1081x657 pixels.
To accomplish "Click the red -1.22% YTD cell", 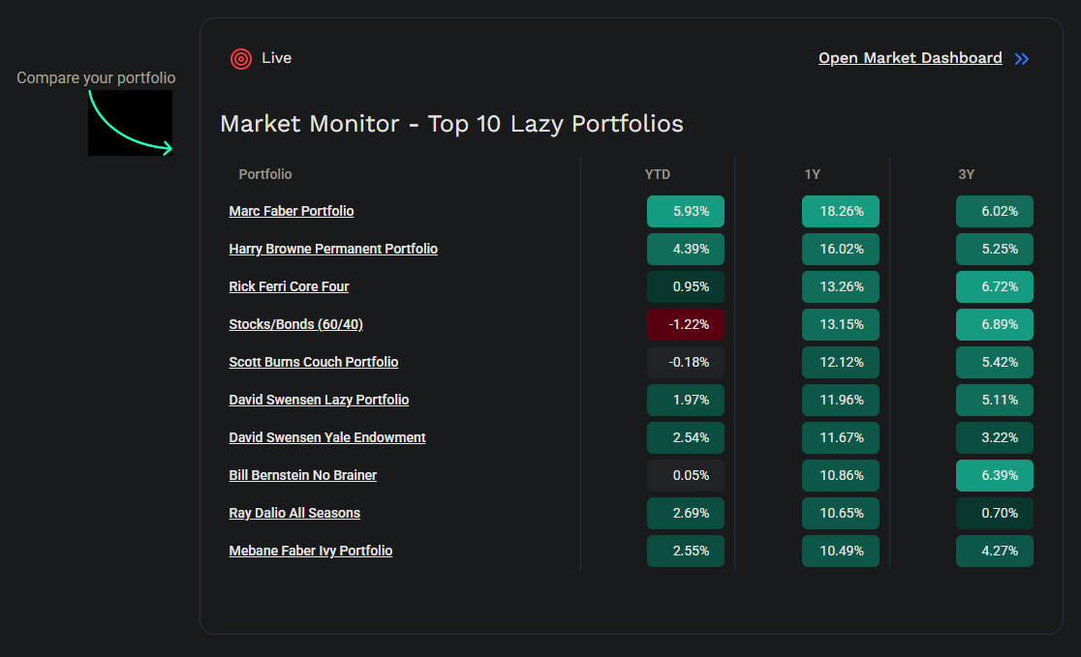I will [x=685, y=324].
